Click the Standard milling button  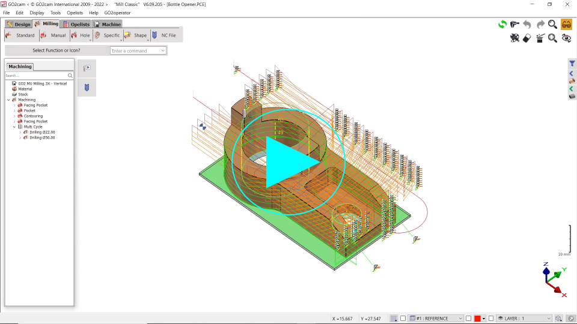tap(20, 35)
